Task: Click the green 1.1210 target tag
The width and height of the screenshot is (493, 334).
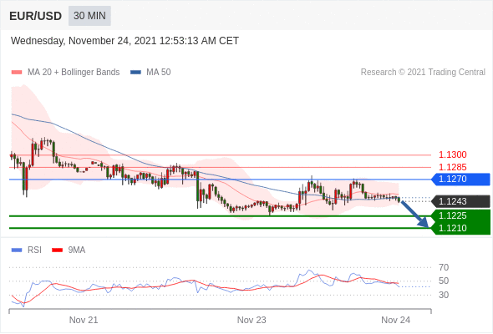Action: (x=460, y=228)
